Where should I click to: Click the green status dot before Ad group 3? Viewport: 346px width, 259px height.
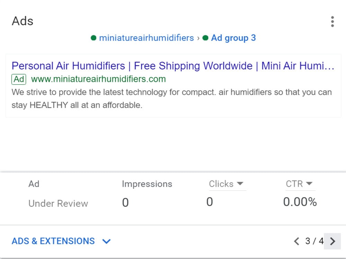[205, 38]
